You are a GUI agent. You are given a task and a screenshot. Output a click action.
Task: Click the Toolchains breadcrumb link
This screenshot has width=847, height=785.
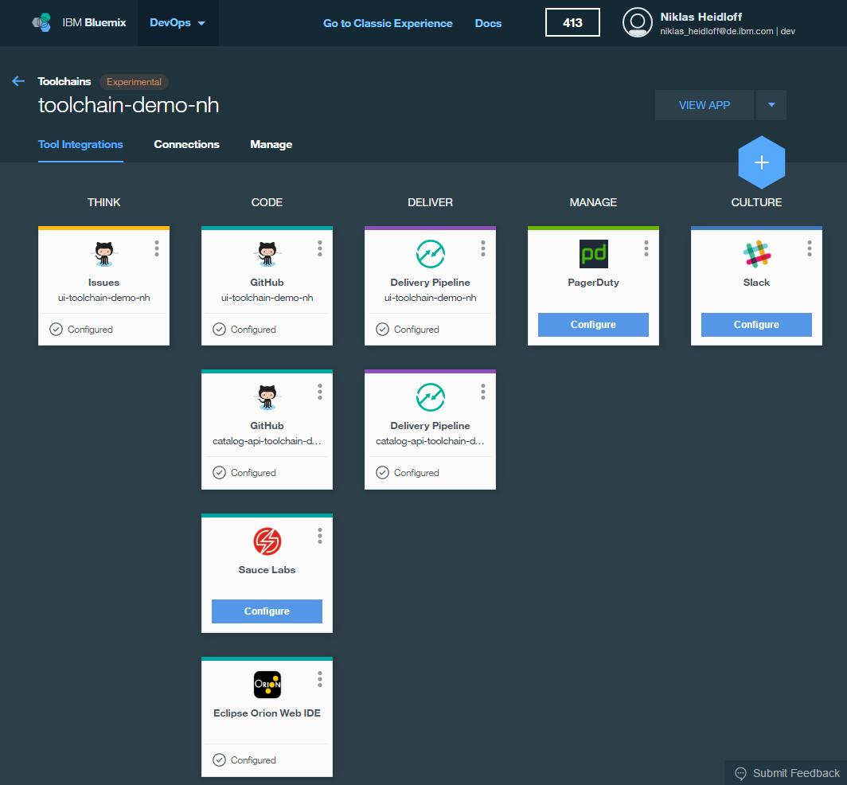pyautogui.click(x=64, y=81)
